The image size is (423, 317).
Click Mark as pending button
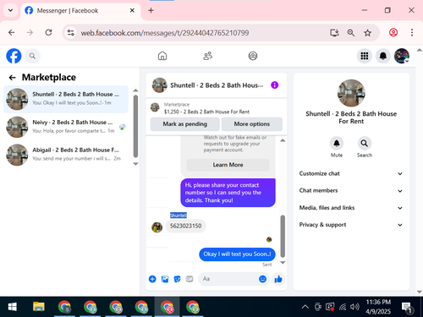[185, 124]
